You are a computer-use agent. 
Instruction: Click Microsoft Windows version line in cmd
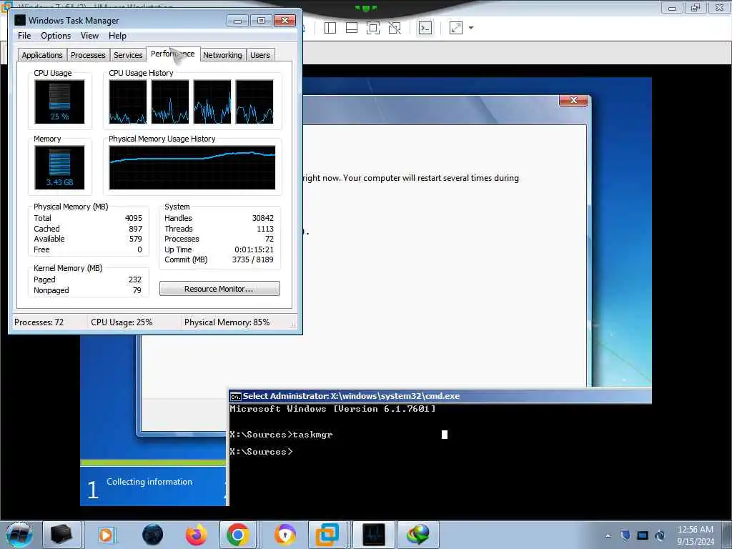pyautogui.click(x=332, y=409)
